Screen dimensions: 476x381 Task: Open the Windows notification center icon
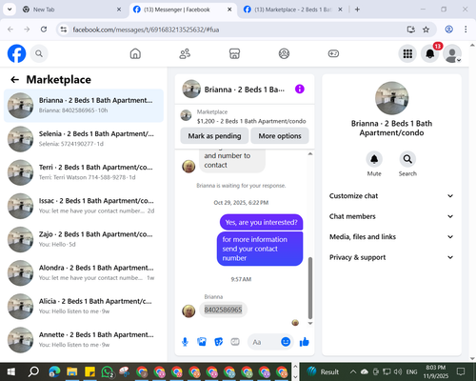click(x=461, y=371)
